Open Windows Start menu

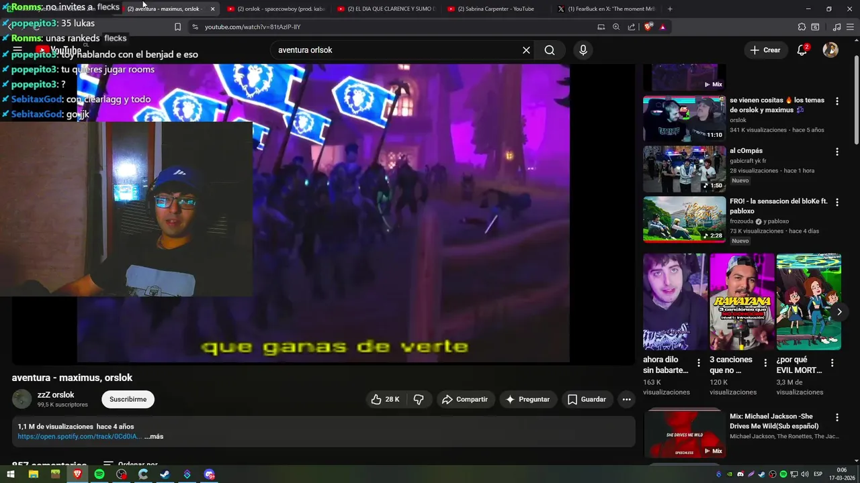tap(11, 474)
